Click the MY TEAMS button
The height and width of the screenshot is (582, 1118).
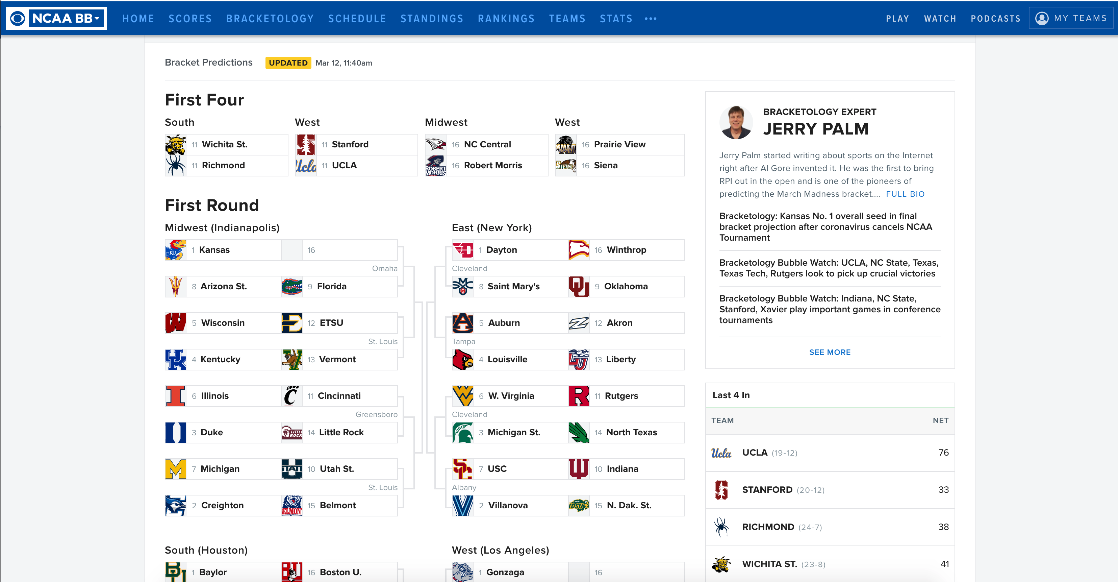coord(1071,18)
